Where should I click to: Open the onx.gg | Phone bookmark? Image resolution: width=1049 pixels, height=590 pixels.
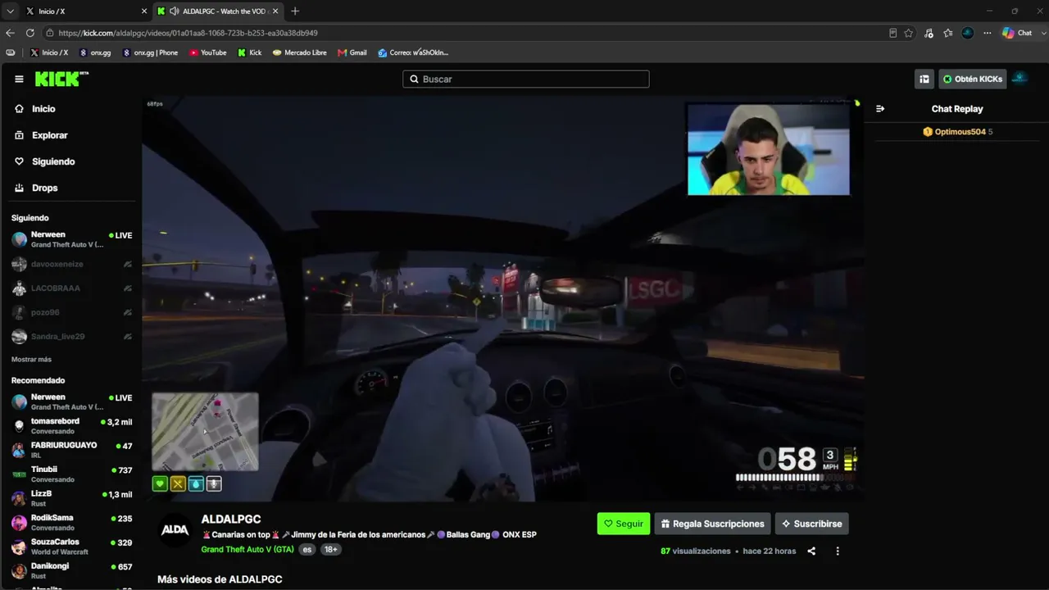[x=150, y=52]
